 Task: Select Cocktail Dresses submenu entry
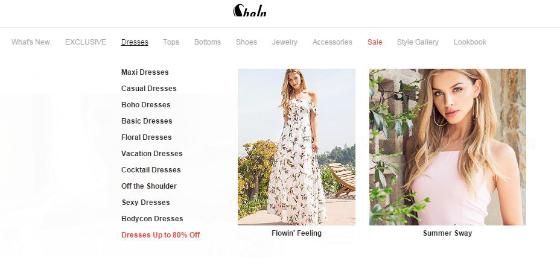click(151, 170)
